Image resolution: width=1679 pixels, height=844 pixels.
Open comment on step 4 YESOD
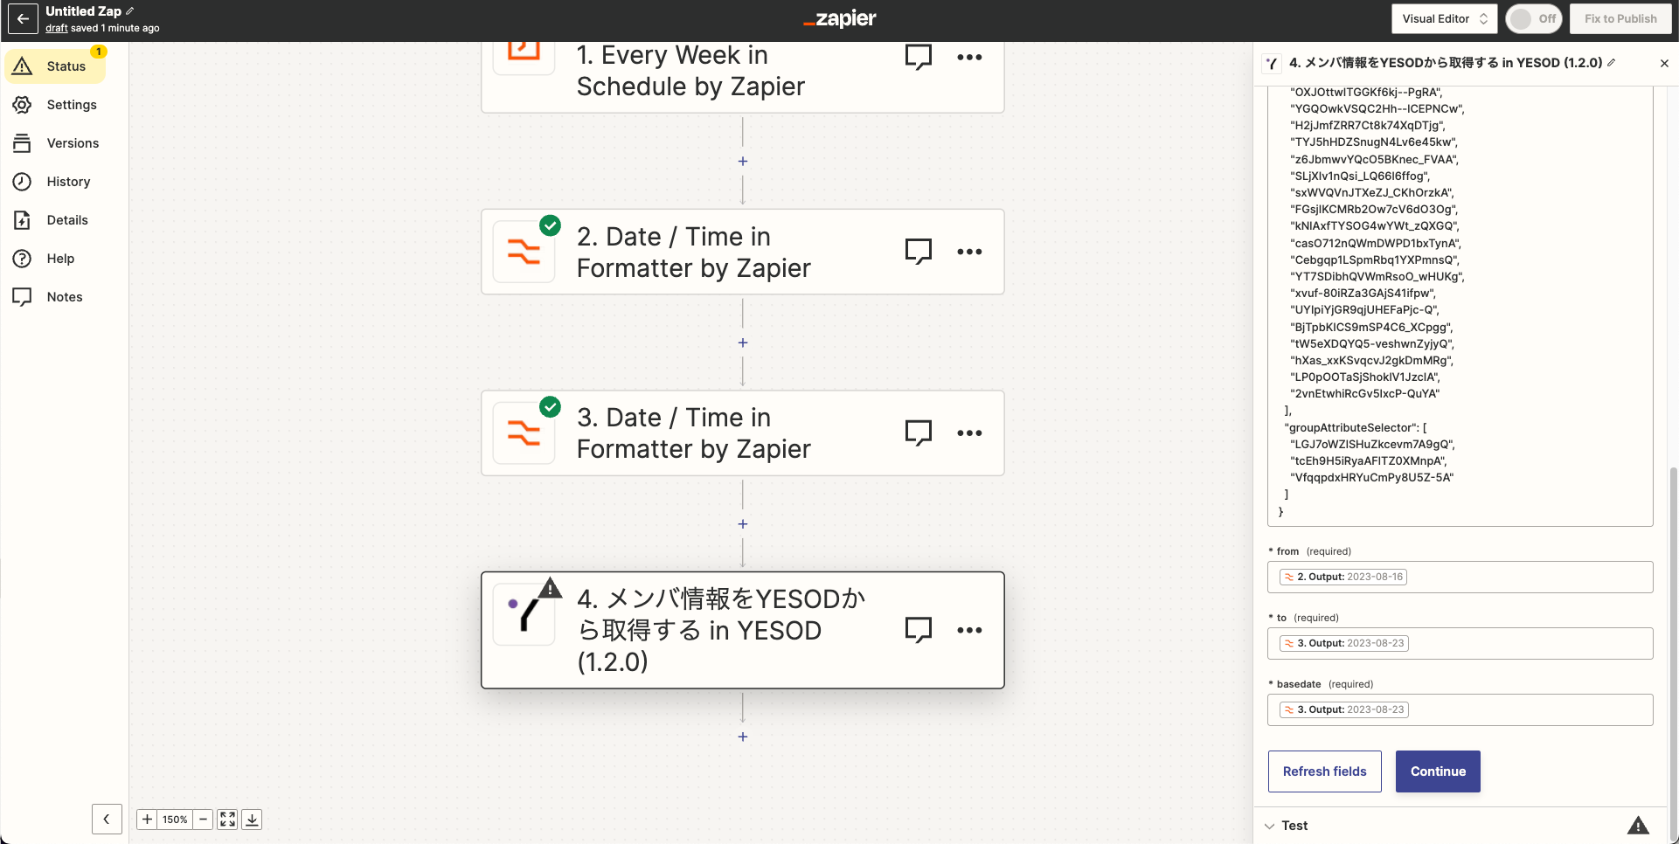(919, 630)
